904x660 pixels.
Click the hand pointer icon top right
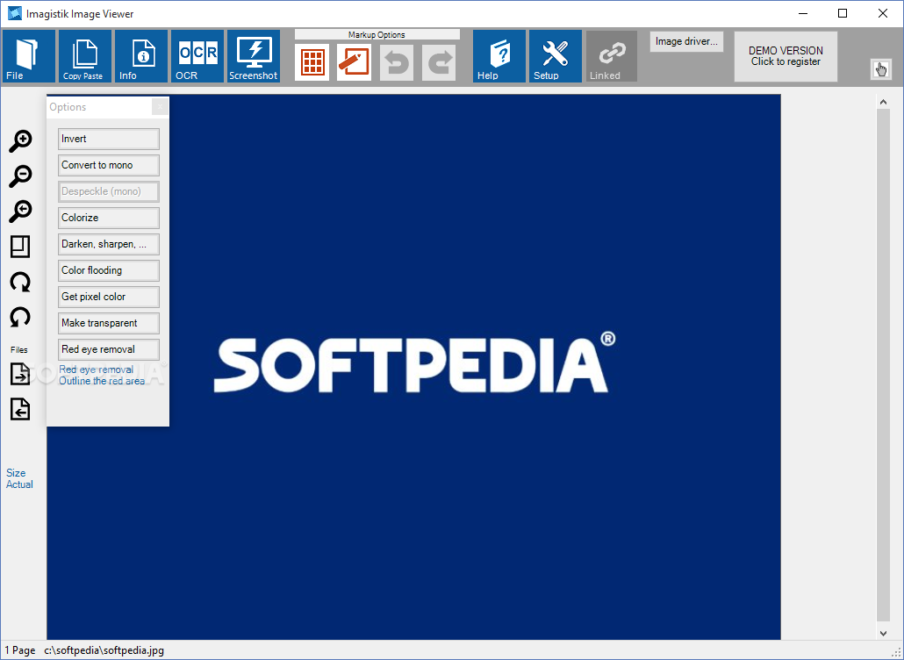click(x=881, y=69)
